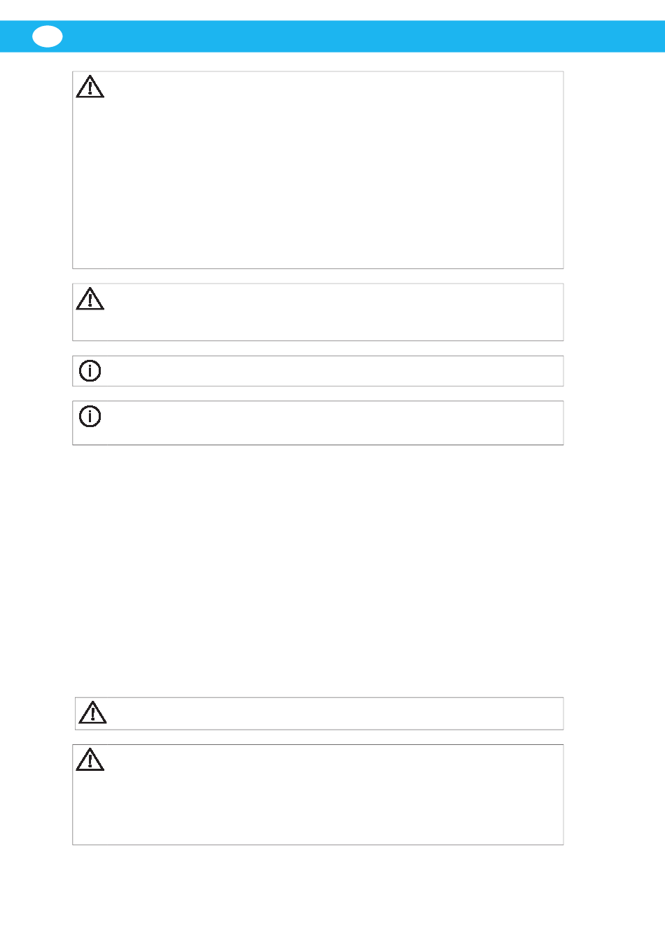
Task: Click blank page area between info and lower warning boxes
Action: [x=318, y=571]
